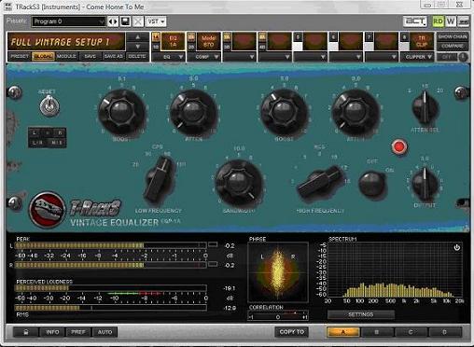This screenshot has width=474, height=347.
Task: Turn the OFF/ON bypass knob
Action: (x=371, y=183)
